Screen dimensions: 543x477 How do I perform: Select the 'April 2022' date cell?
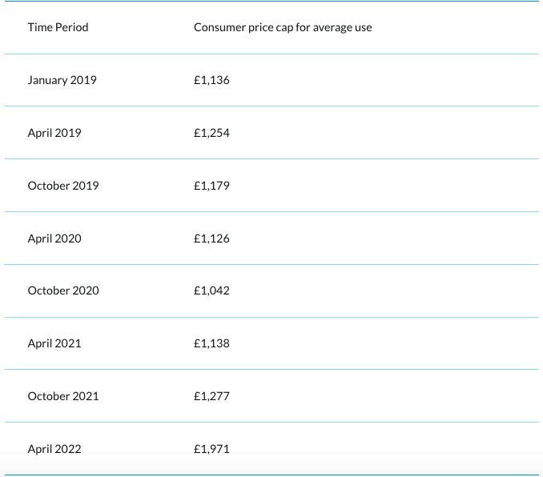(54, 449)
